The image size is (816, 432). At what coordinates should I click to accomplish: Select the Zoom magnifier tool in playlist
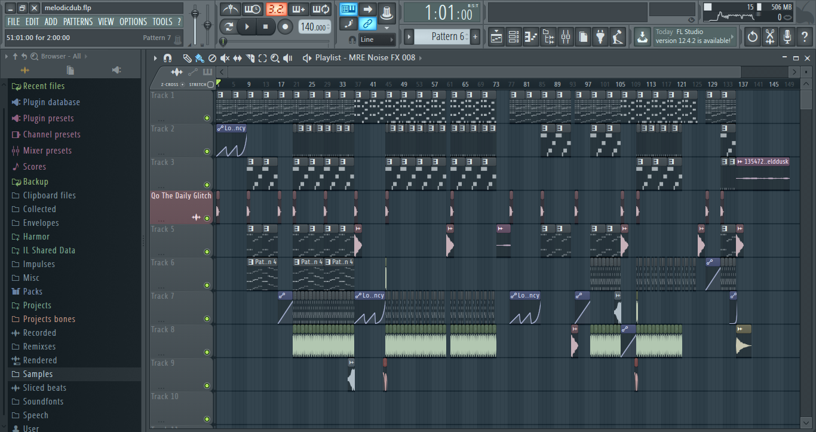(x=275, y=58)
